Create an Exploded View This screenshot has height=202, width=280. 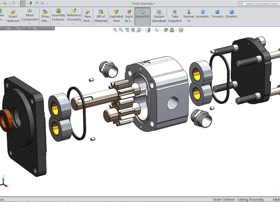click(x=116, y=16)
